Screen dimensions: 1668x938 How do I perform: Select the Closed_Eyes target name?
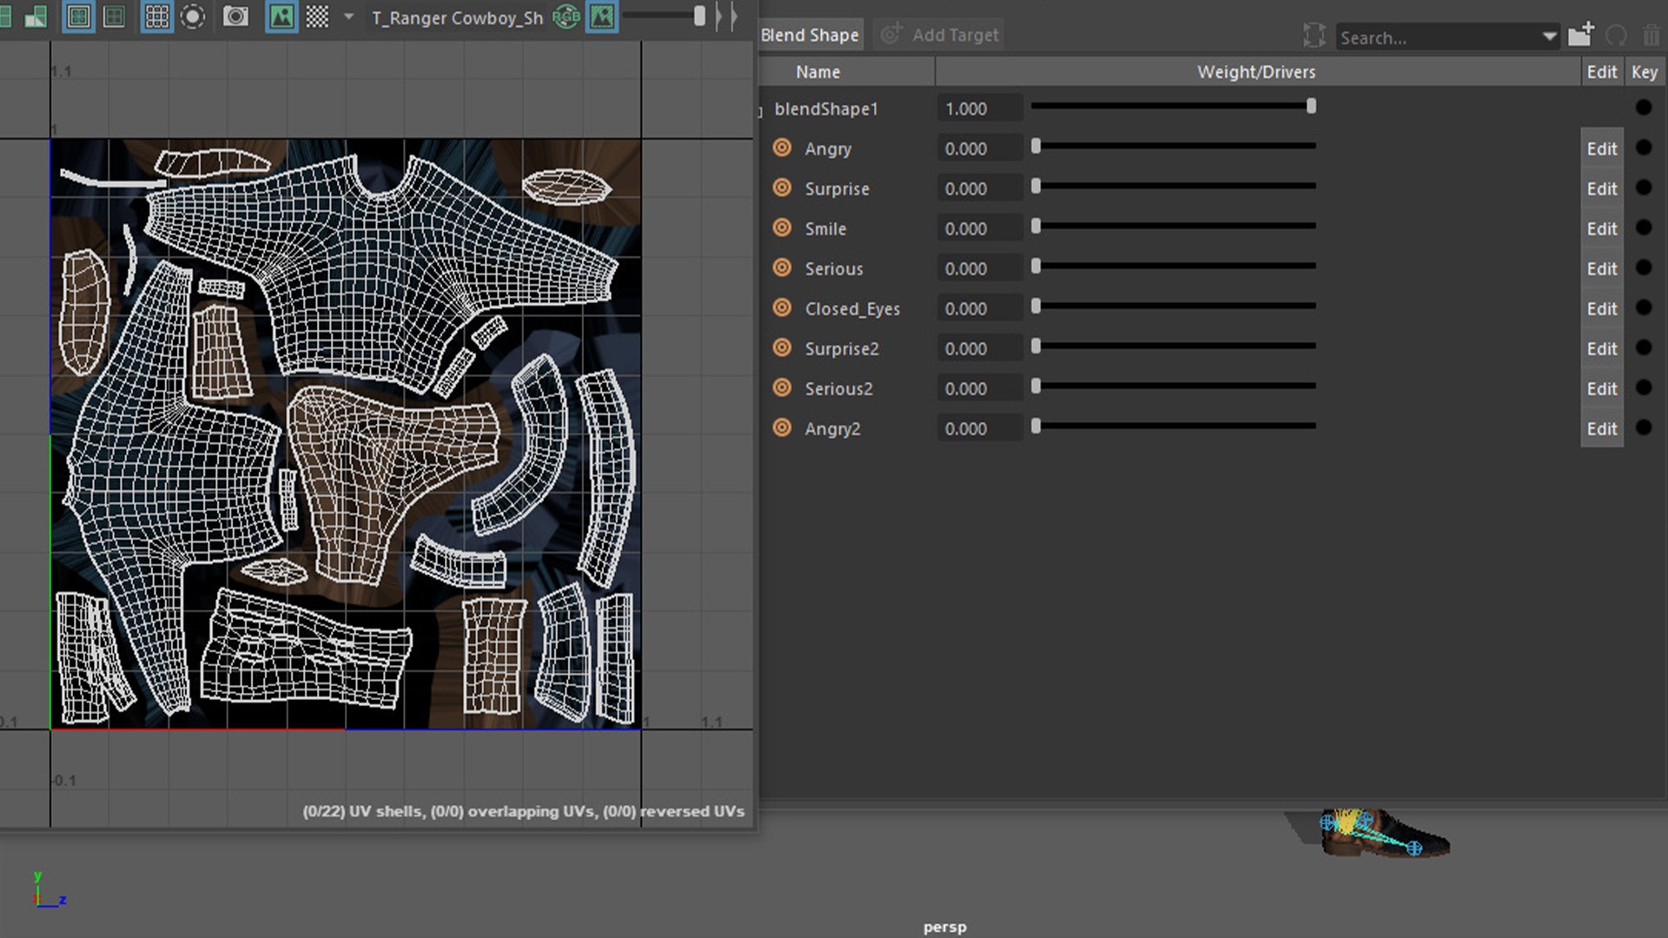coord(852,308)
